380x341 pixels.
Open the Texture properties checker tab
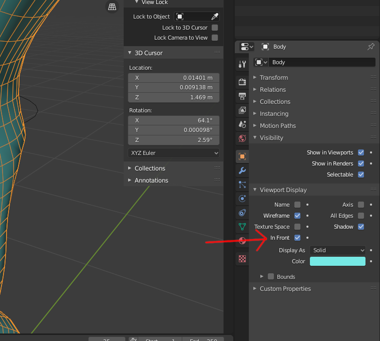coord(242,259)
